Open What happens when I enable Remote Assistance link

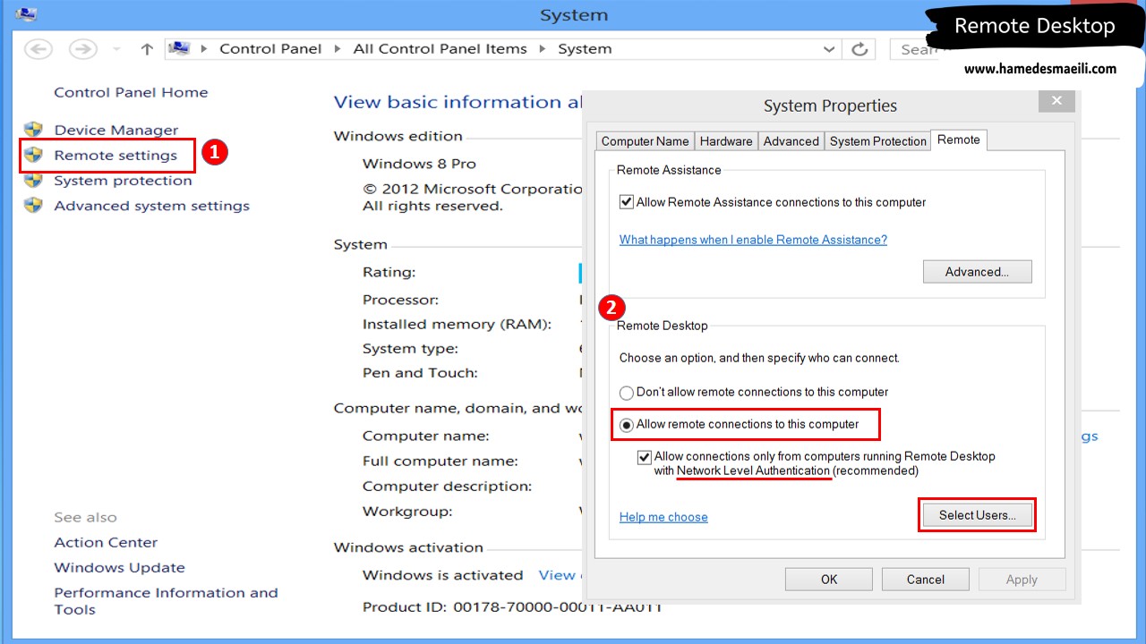click(753, 240)
